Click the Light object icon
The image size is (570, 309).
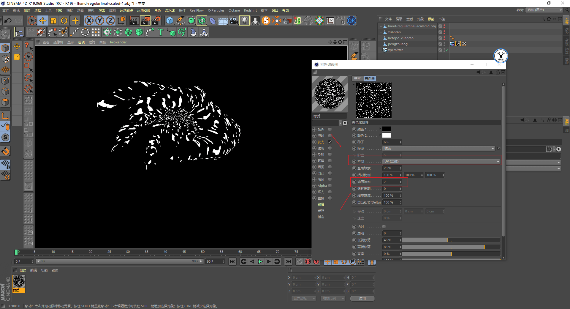pos(244,21)
